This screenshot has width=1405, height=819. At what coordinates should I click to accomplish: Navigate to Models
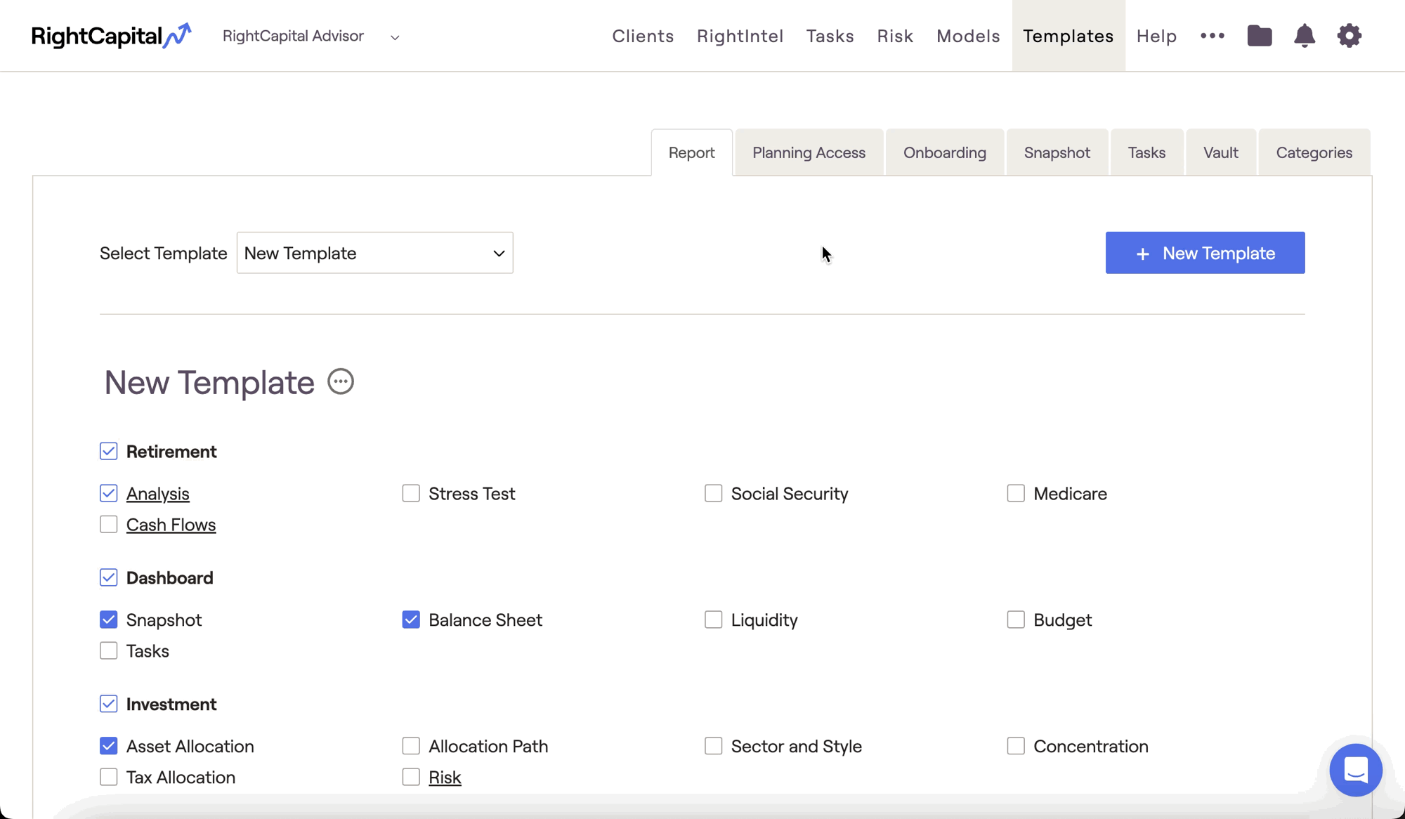pyautogui.click(x=968, y=36)
